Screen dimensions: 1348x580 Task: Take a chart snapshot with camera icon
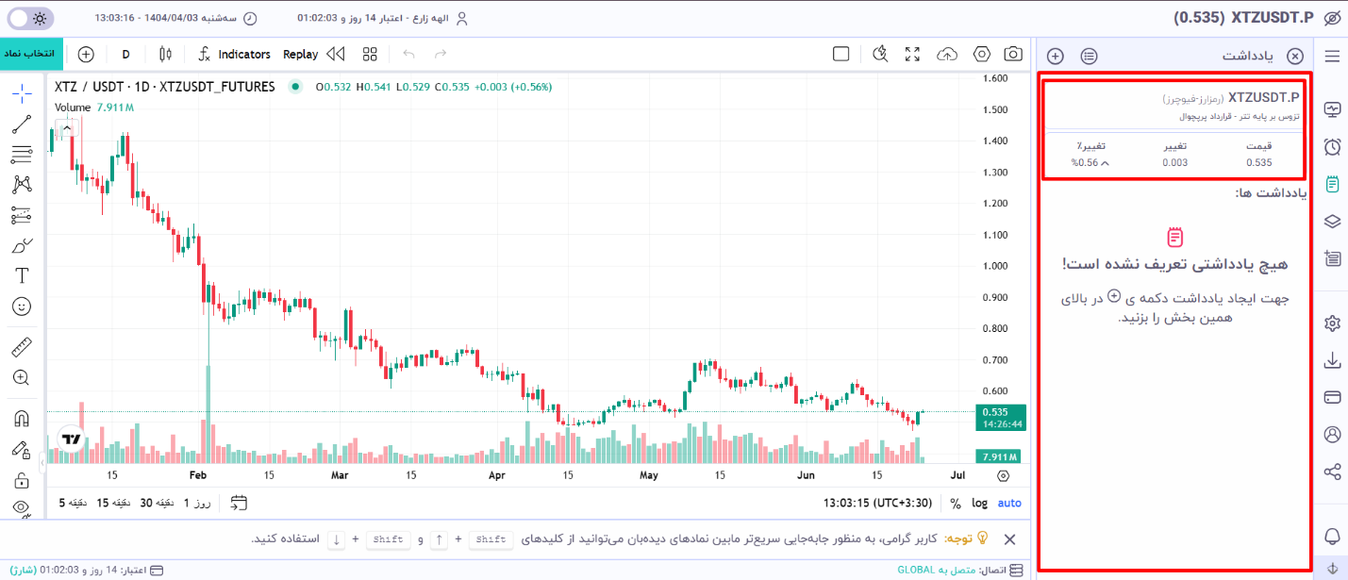(1013, 55)
